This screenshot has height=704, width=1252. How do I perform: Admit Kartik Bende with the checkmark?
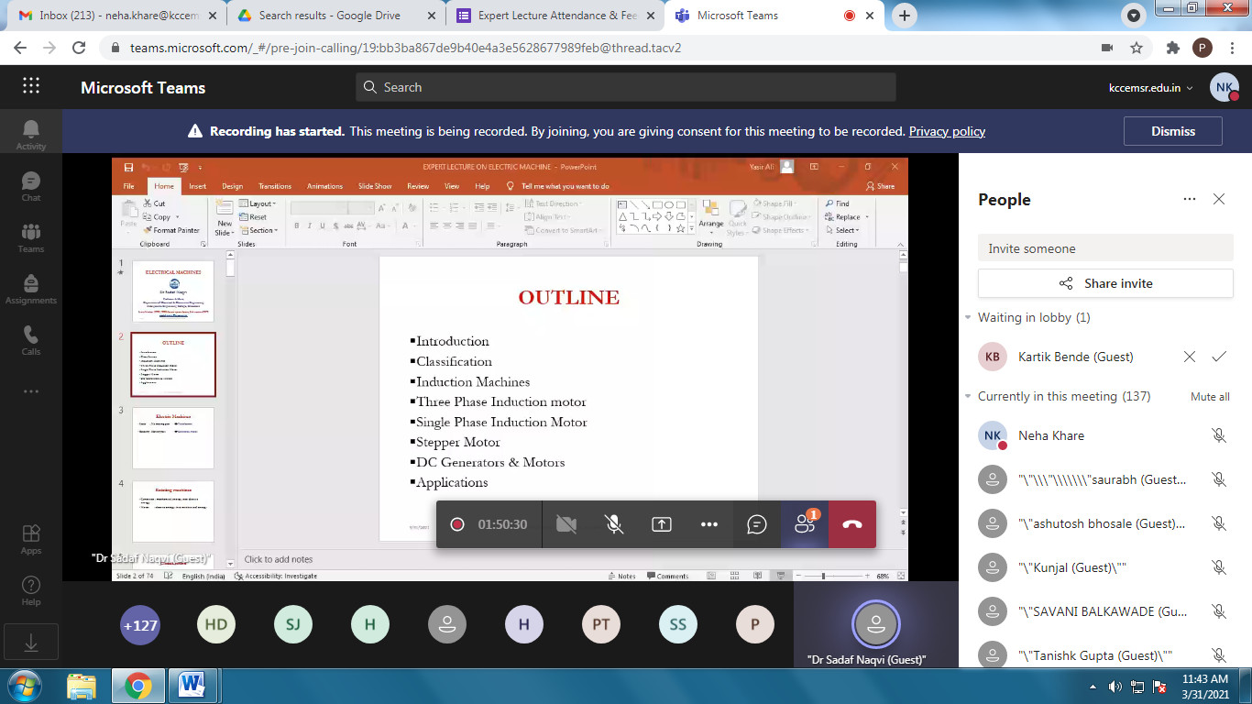(1218, 357)
